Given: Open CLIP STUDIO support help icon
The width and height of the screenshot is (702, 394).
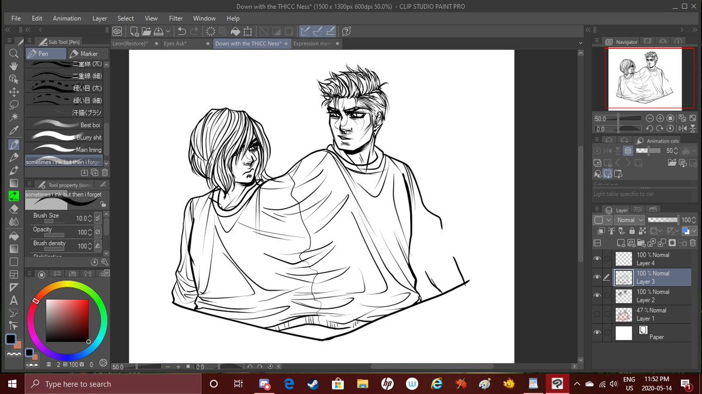Looking at the screenshot, I should point(346,31).
